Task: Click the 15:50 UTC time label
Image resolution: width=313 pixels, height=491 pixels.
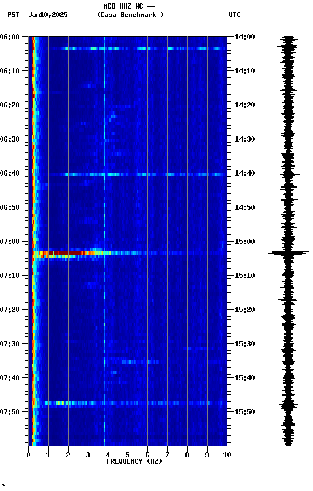Action: (x=245, y=412)
